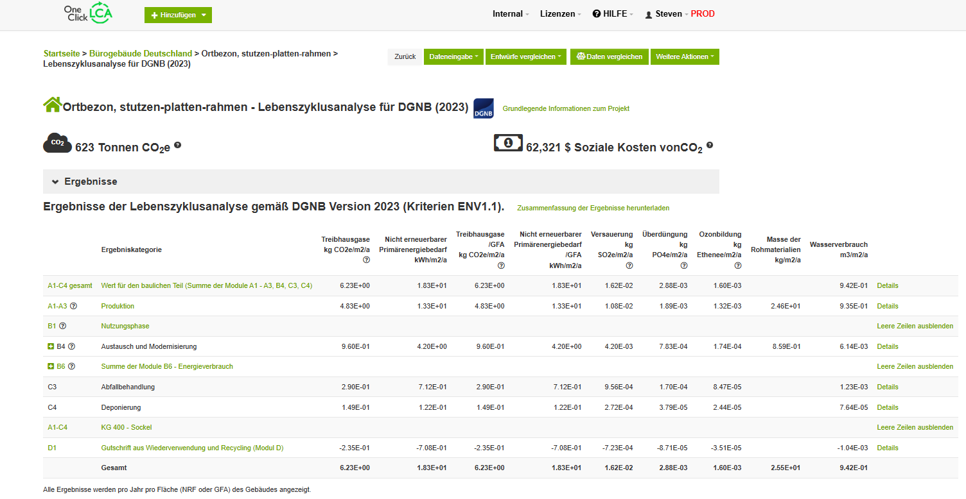Collapse the Ergebnisse section
Image resolution: width=966 pixels, height=499 pixels.
point(56,182)
